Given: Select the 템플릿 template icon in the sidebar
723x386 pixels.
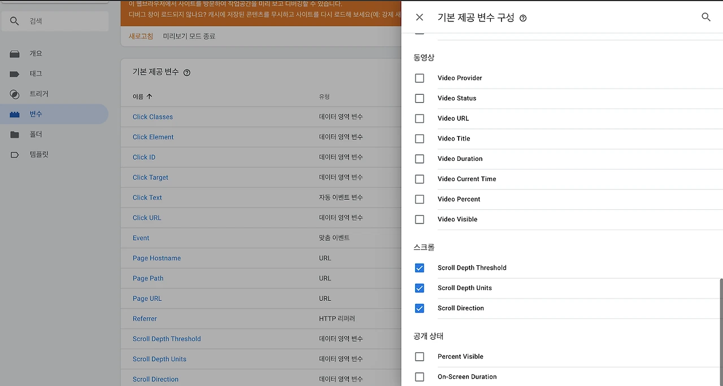Looking at the screenshot, I should pos(15,155).
